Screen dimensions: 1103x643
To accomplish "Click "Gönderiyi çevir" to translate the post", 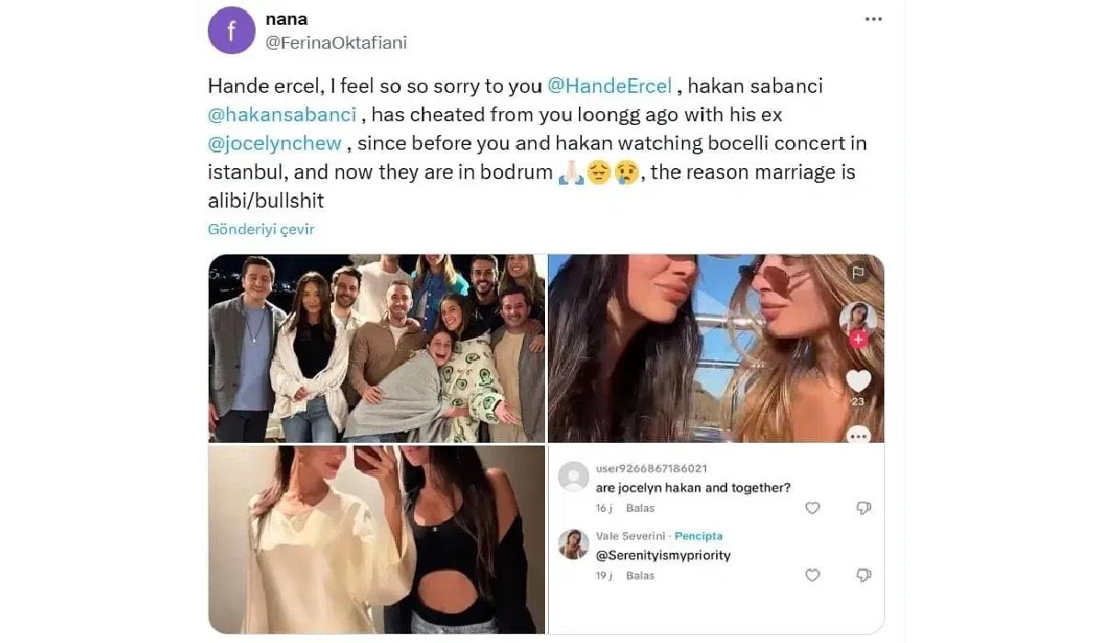I will click(261, 230).
